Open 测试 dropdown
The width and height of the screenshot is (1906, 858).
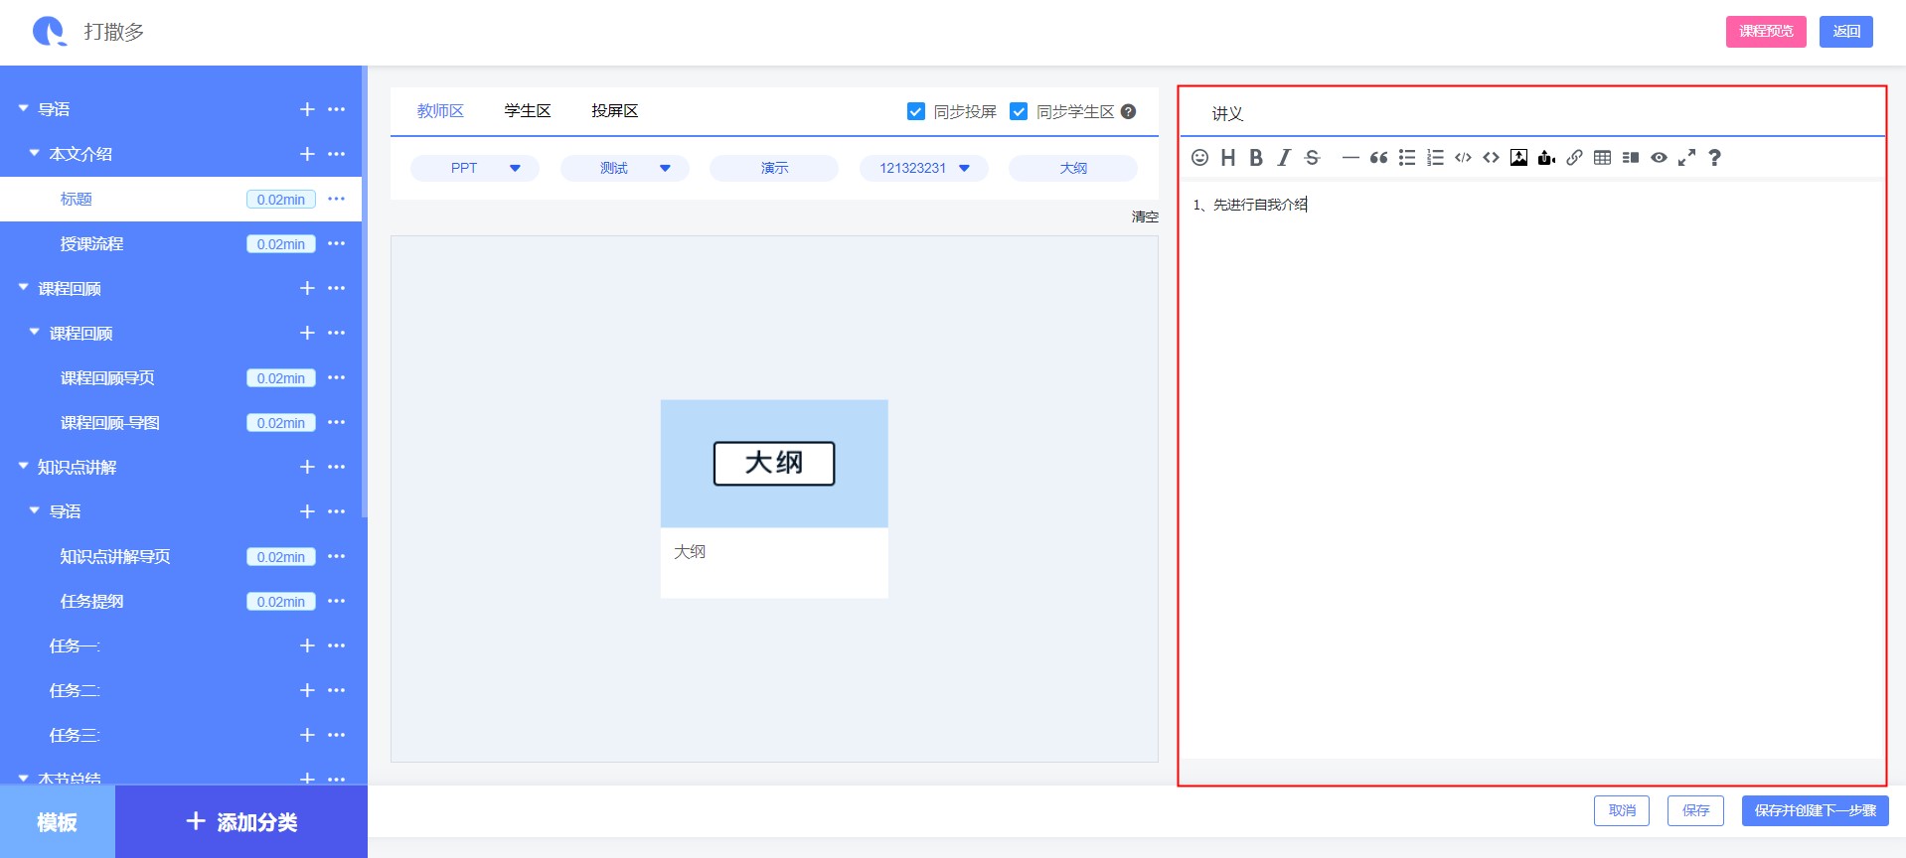click(625, 168)
